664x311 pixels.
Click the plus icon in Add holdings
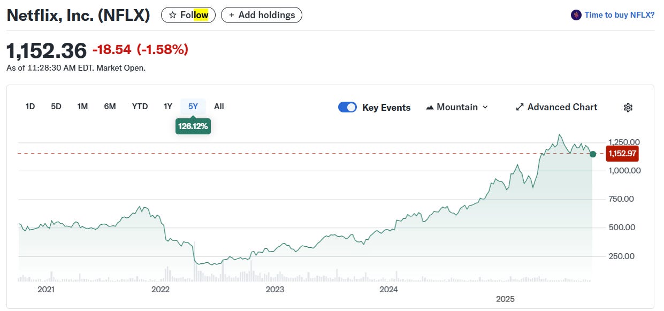[232, 15]
